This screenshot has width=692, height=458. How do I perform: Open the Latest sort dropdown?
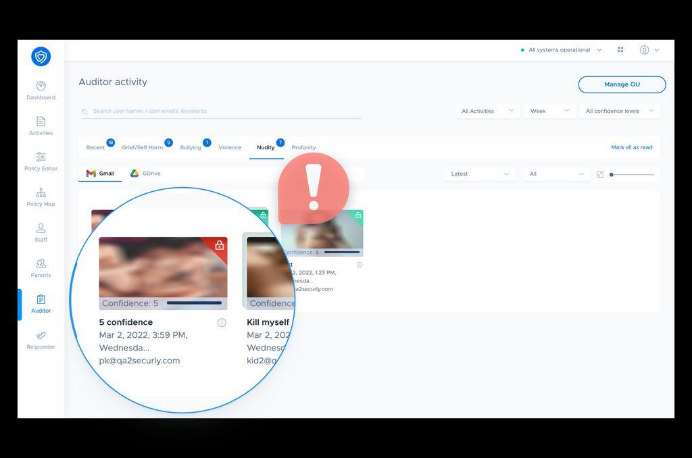click(x=480, y=174)
